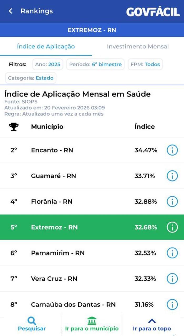The height and width of the screenshot is (336, 184).
Task: Open the Ano 2025 filter
Action: 48,65
